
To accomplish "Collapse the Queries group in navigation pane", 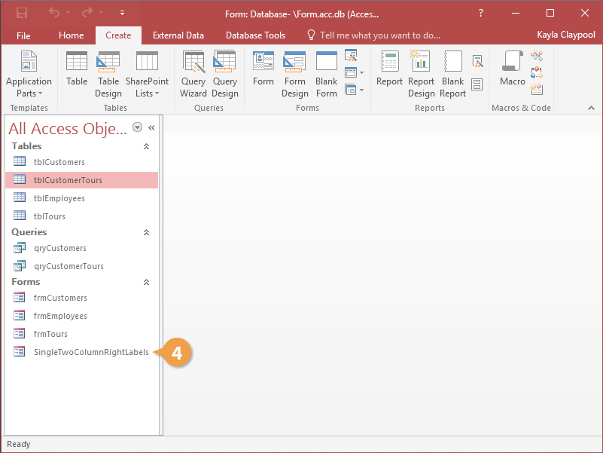I will pyautogui.click(x=146, y=233).
